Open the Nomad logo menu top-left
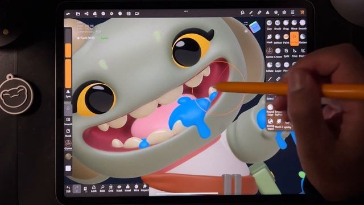 (68, 14)
